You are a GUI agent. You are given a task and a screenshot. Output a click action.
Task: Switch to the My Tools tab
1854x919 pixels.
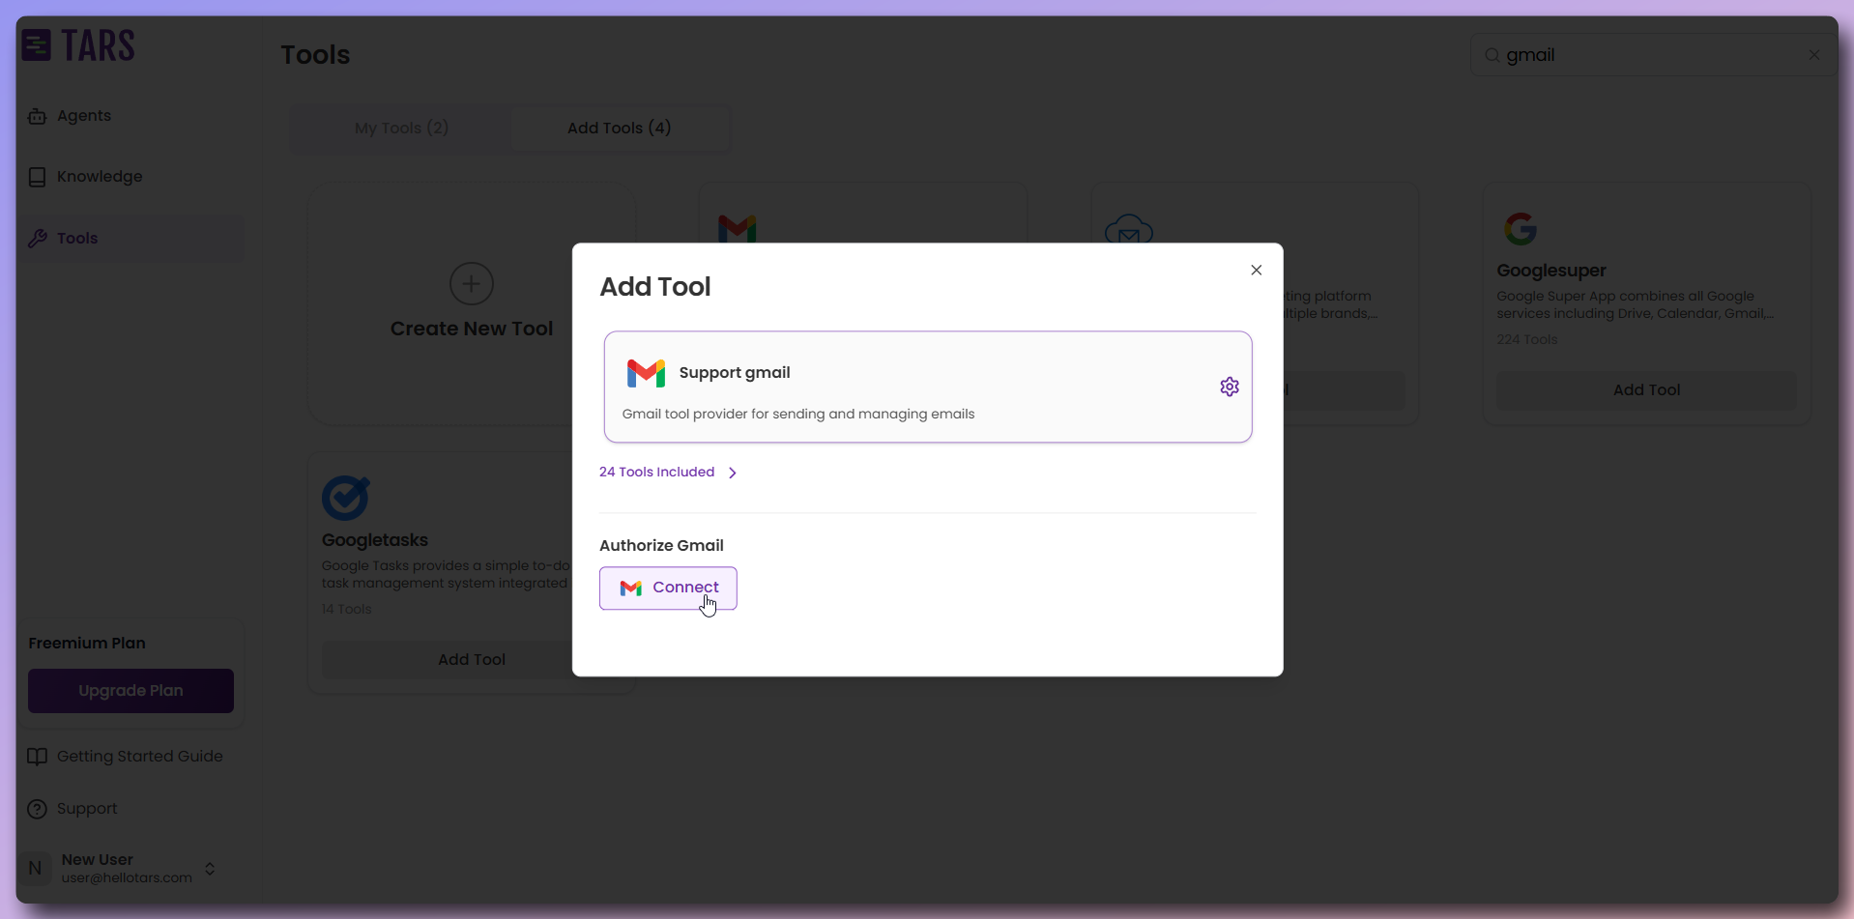click(400, 128)
